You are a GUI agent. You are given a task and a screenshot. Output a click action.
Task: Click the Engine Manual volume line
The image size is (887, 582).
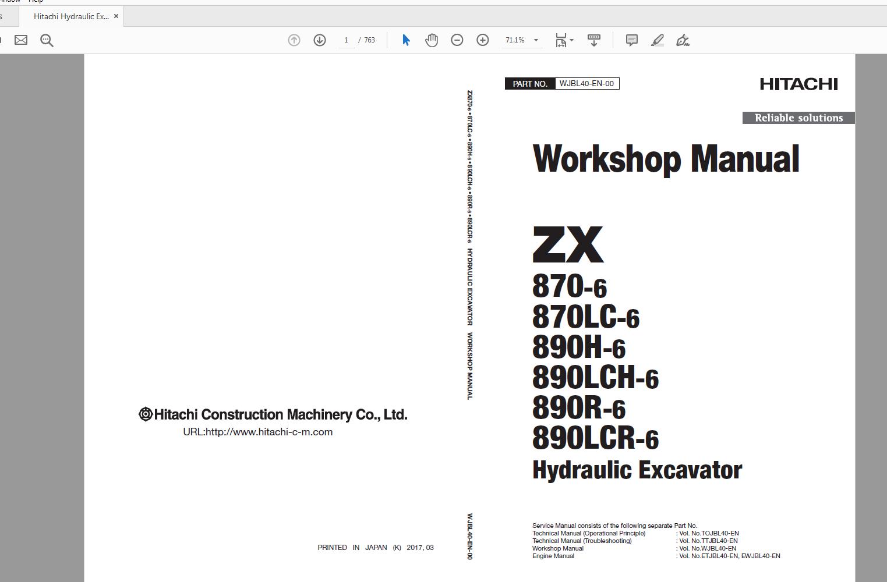pos(656,556)
